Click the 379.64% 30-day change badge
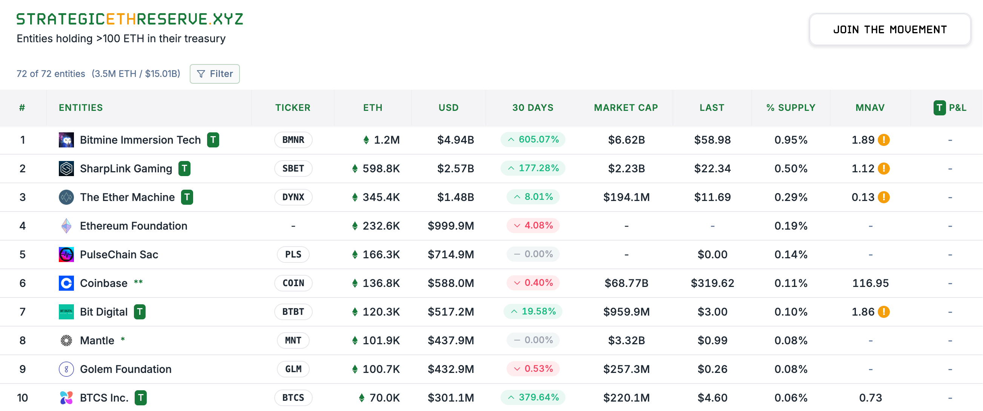Screen dimensions: 983x411 (x=533, y=397)
